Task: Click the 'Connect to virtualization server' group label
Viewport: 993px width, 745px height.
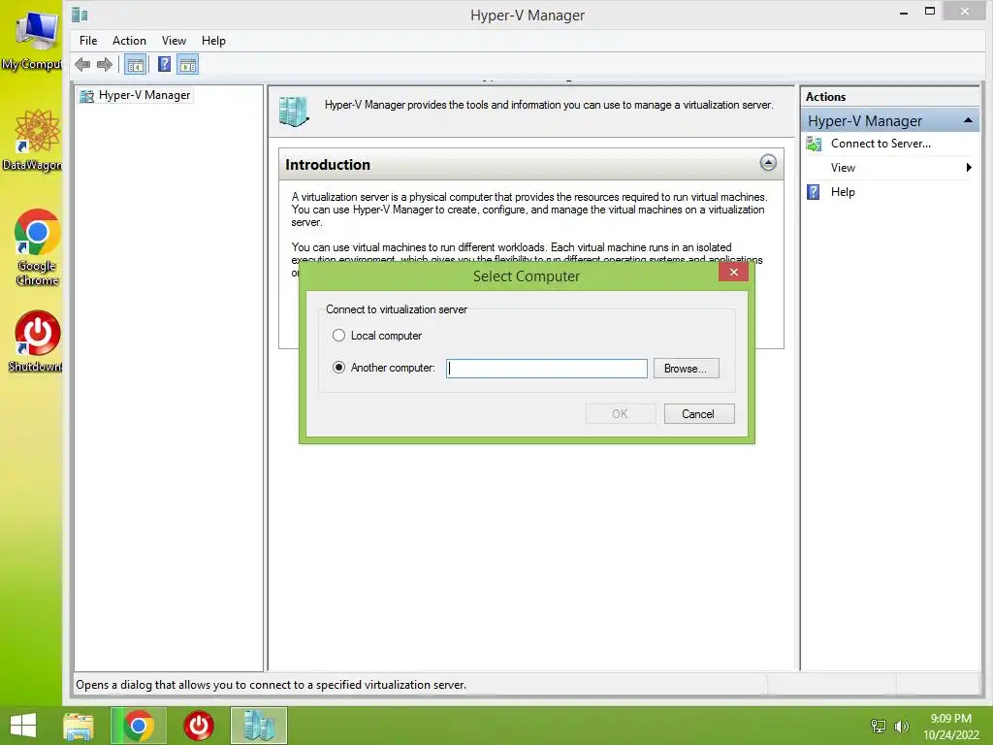Action: click(397, 309)
